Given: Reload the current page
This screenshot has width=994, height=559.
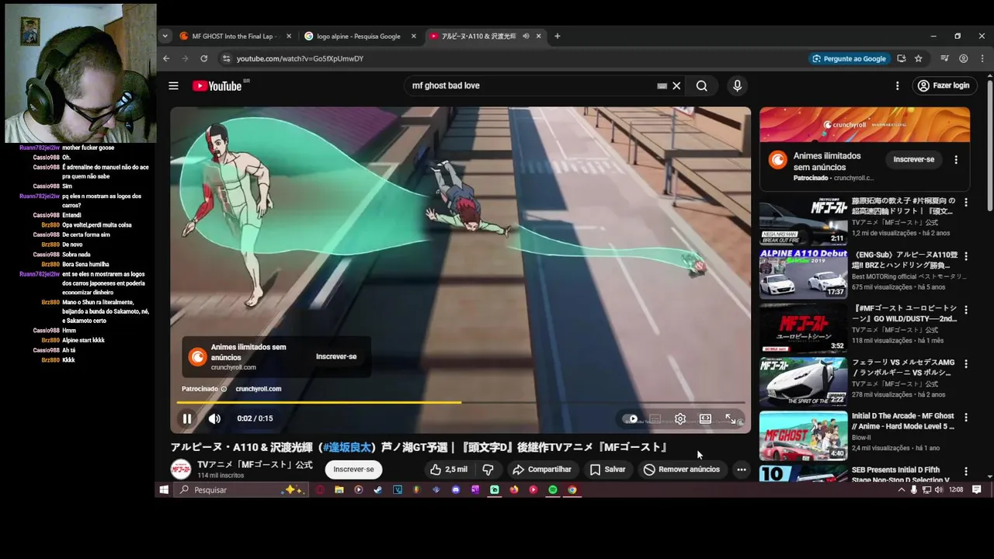Looking at the screenshot, I should [x=203, y=58].
